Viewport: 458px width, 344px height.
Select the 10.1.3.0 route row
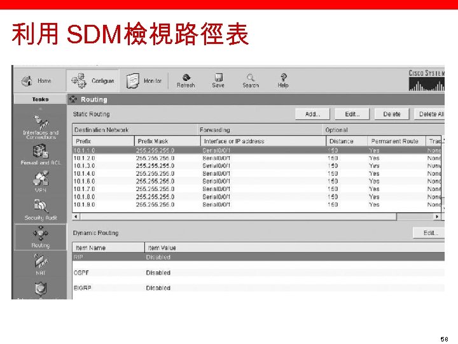pos(257,166)
